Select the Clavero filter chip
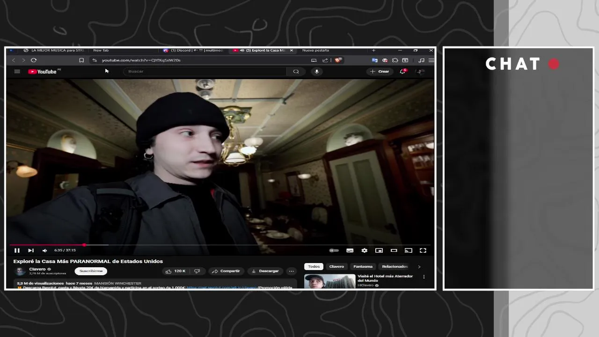Viewport: 599px width, 337px height. point(336,266)
